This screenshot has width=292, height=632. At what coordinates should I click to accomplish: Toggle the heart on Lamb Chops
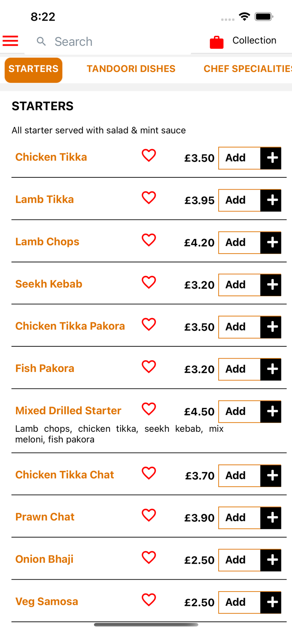point(149,240)
